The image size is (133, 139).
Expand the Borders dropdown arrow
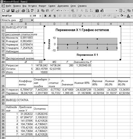coord(118,16)
